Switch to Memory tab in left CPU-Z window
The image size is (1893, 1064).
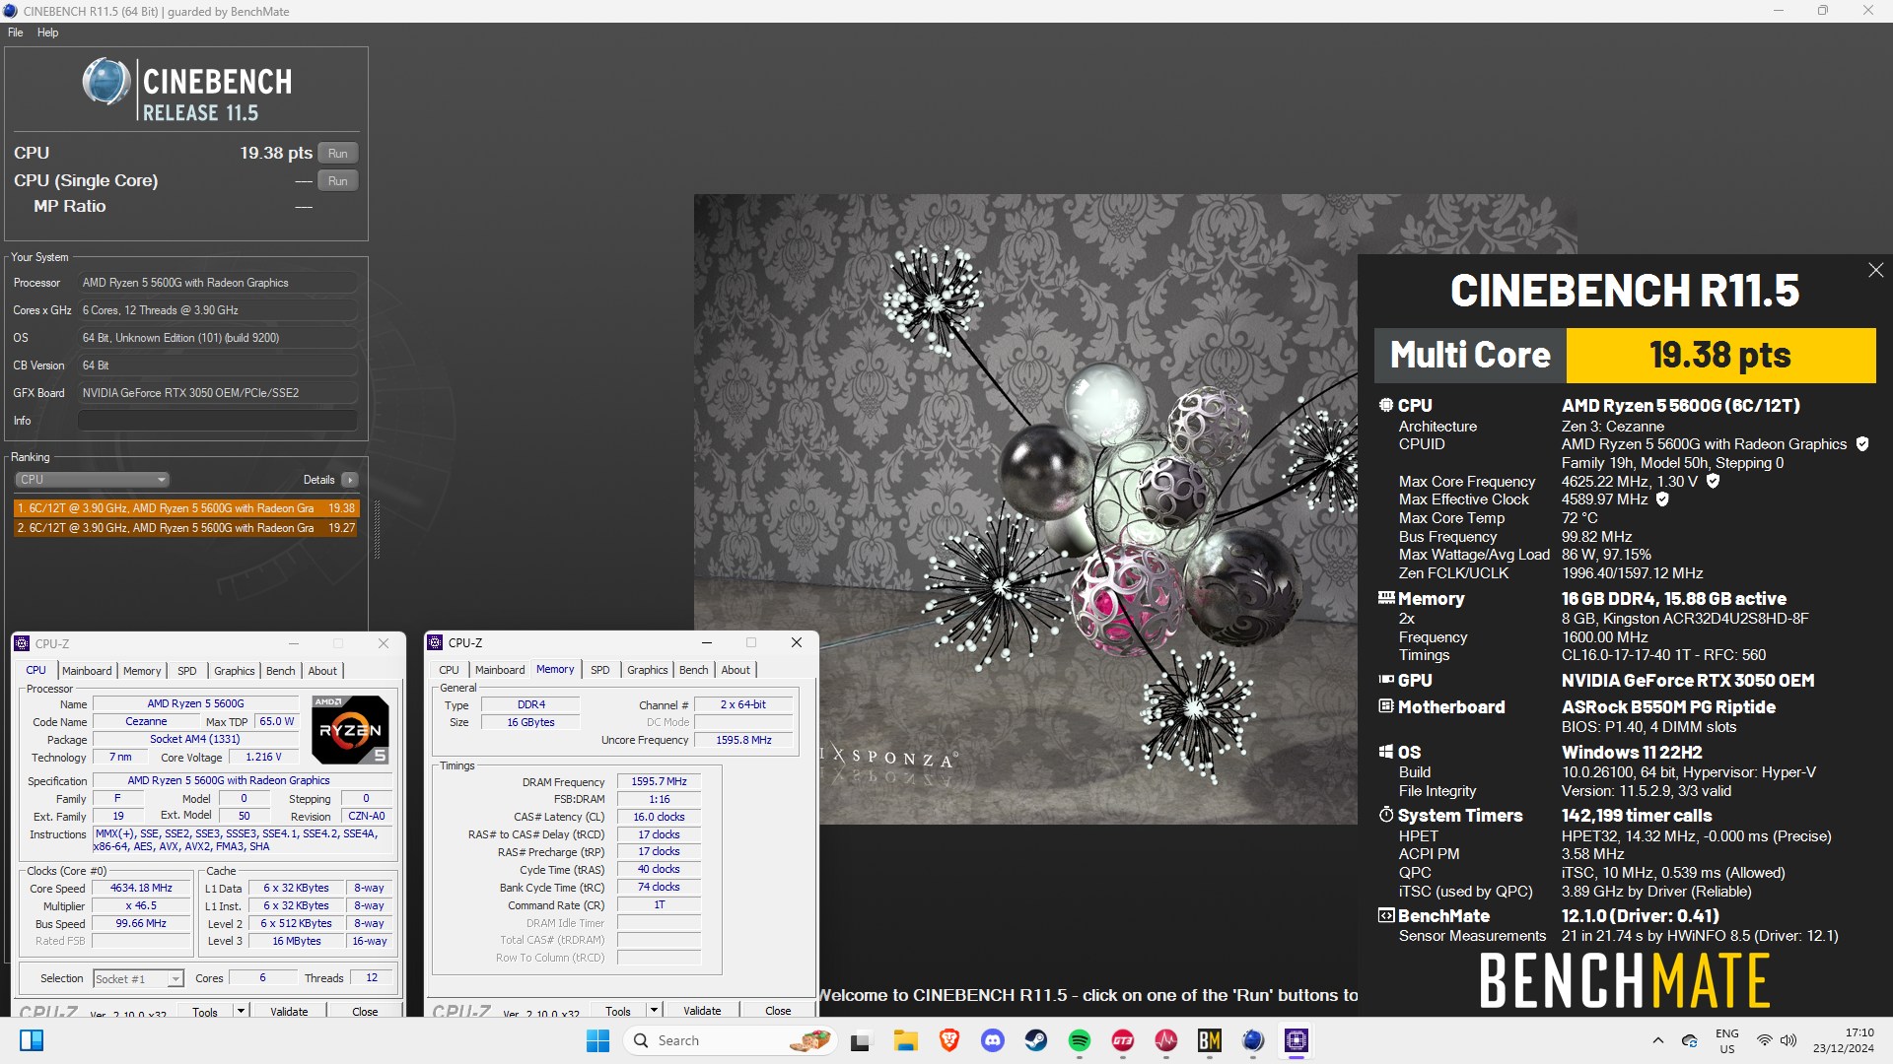142,671
